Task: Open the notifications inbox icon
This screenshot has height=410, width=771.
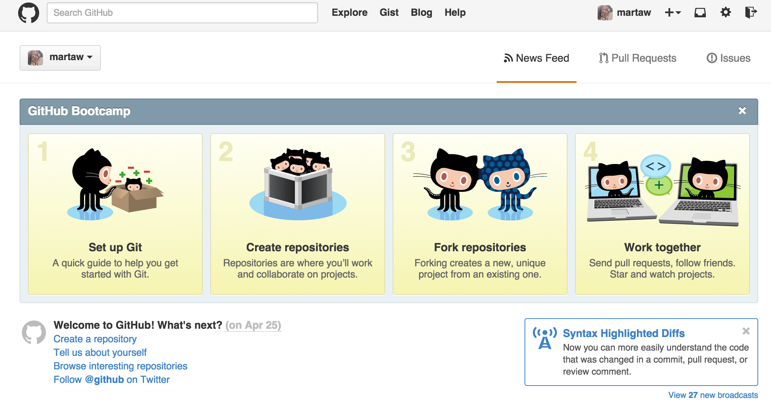Action: tap(700, 13)
